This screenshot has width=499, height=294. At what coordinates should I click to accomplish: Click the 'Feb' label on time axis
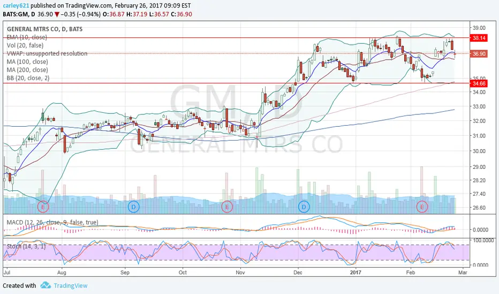[411, 273]
